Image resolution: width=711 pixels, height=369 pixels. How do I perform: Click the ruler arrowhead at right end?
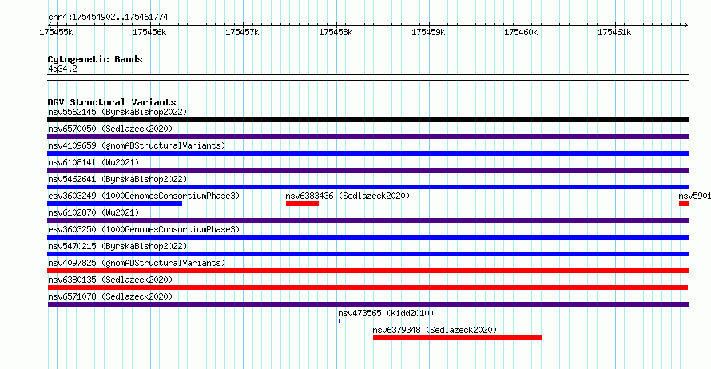click(x=685, y=26)
